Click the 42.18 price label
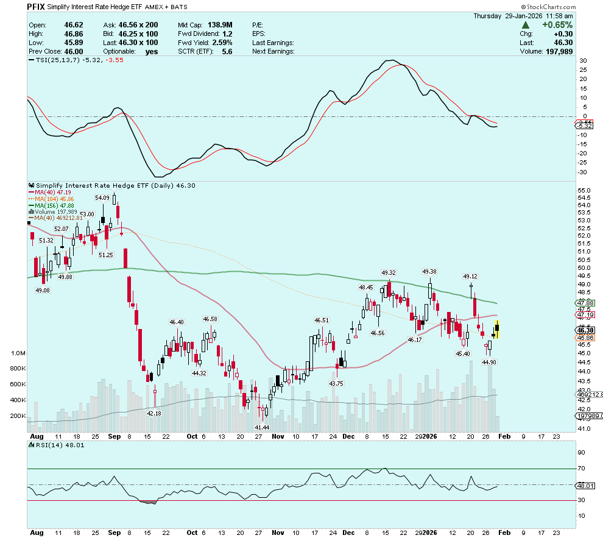Viewport: 603px width, 538px height. [x=154, y=414]
